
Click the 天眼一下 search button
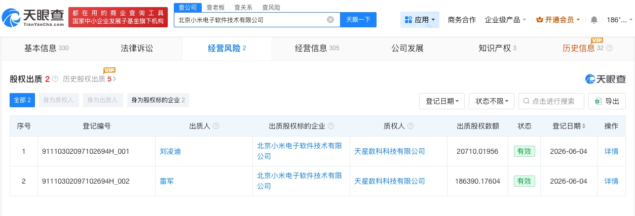[358, 20]
